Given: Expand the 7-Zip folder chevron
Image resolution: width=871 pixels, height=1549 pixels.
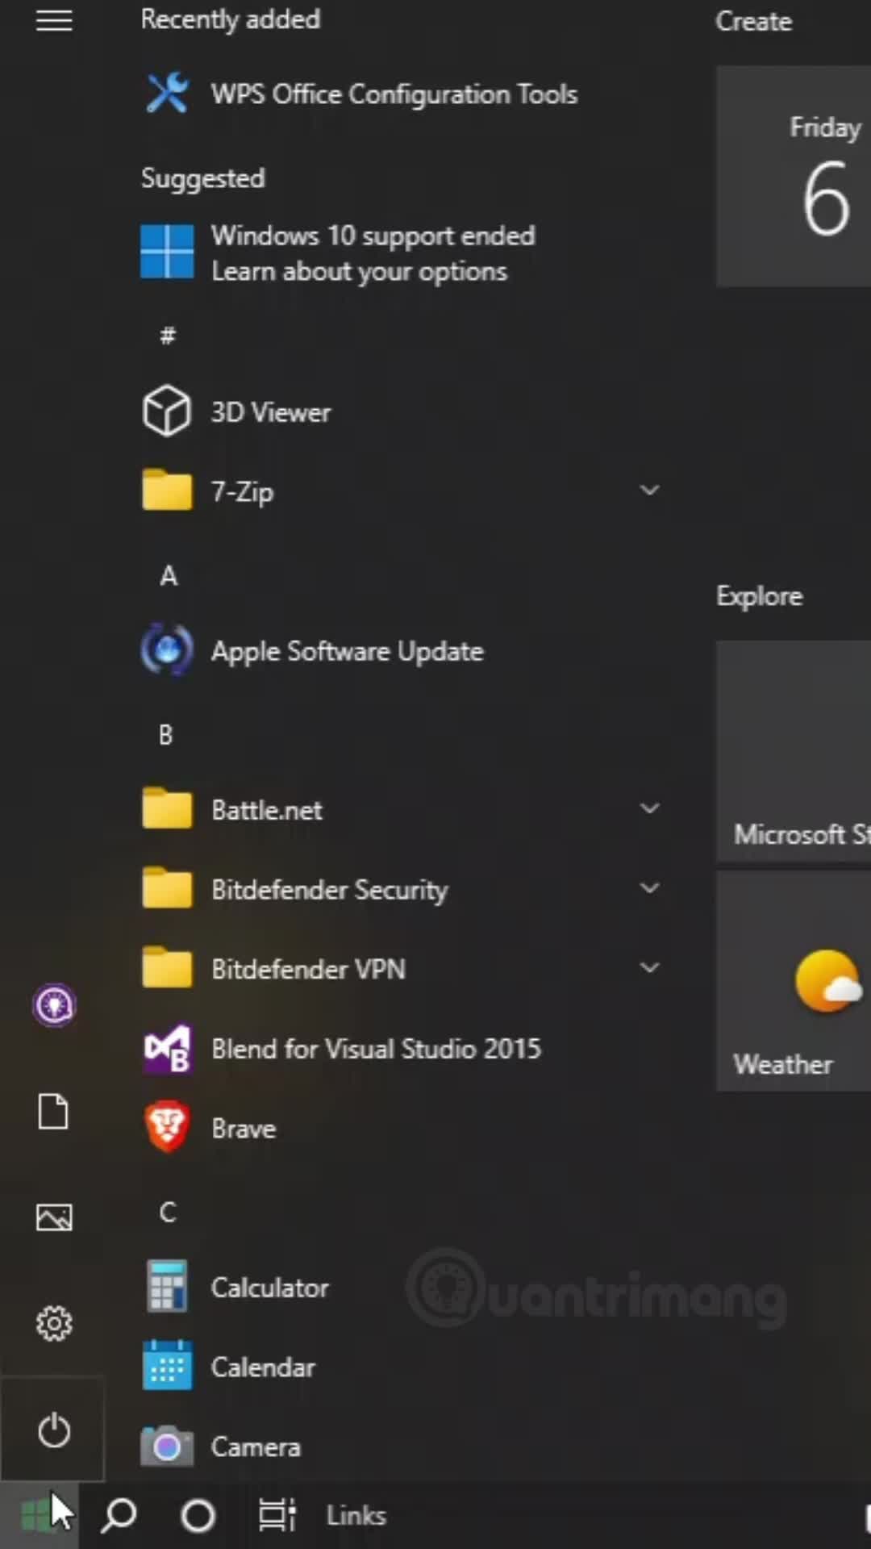Looking at the screenshot, I should point(649,490).
